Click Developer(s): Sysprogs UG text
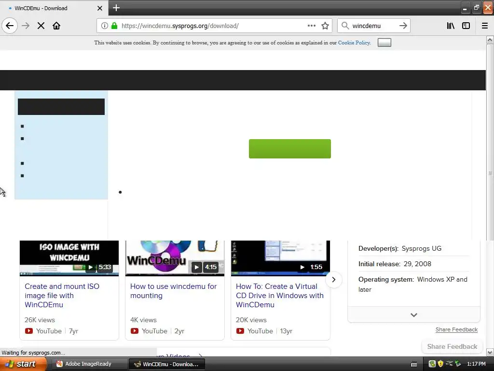 400,249
